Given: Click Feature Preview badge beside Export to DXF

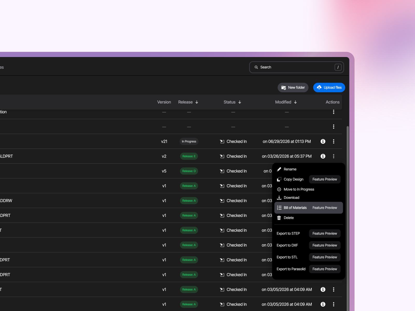Looking at the screenshot, I should click(x=325, y=245).
